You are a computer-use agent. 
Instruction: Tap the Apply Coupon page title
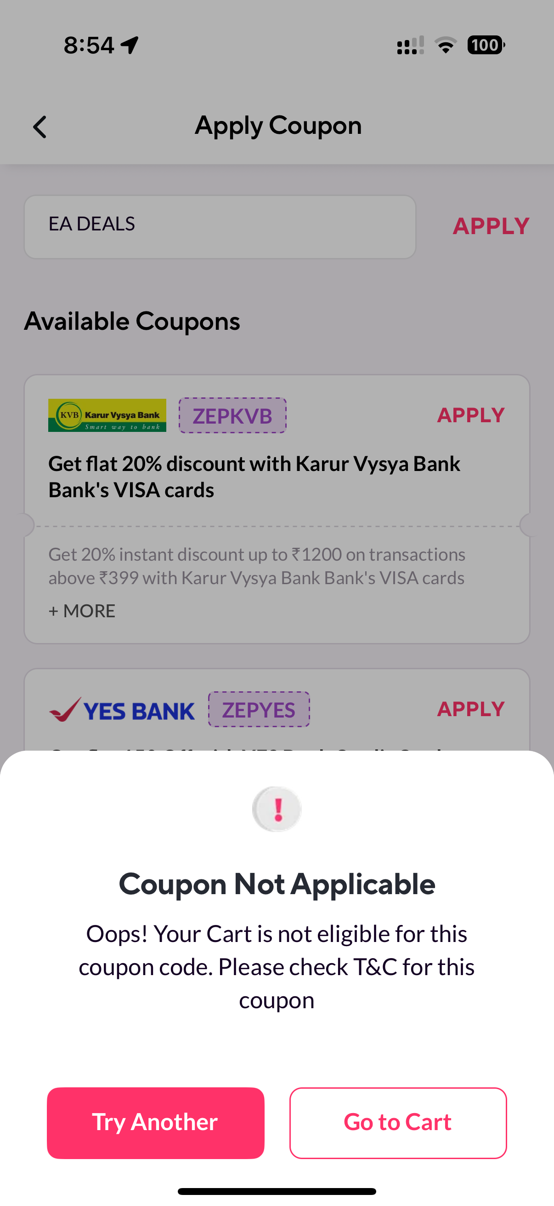[x=278, y=126]
